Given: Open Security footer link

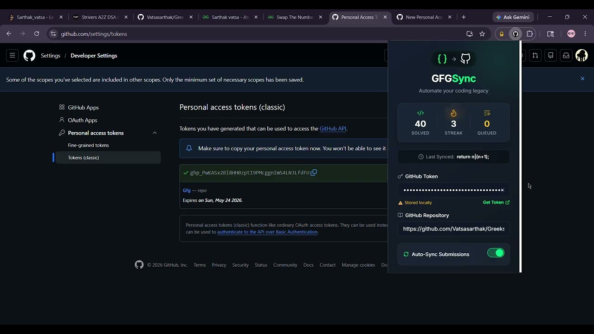Looking at the screenshot, I should click(240, 265).
